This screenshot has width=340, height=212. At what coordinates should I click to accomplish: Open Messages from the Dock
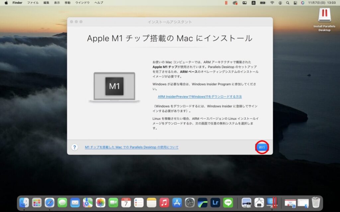click(x=62, y=203)
